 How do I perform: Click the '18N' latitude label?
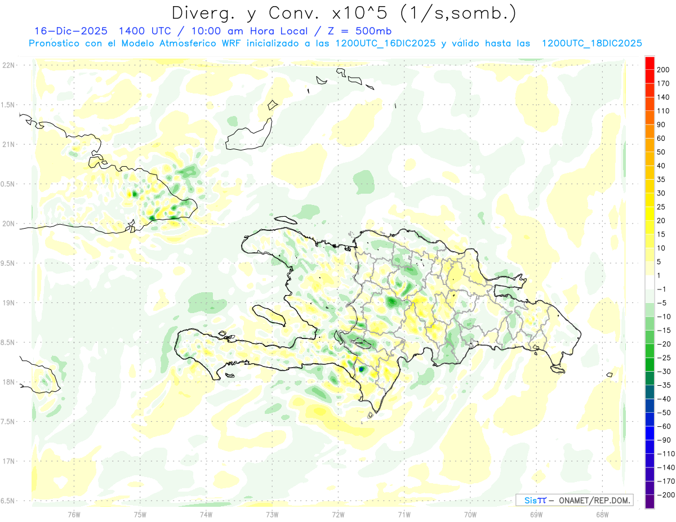coord(8,382)
